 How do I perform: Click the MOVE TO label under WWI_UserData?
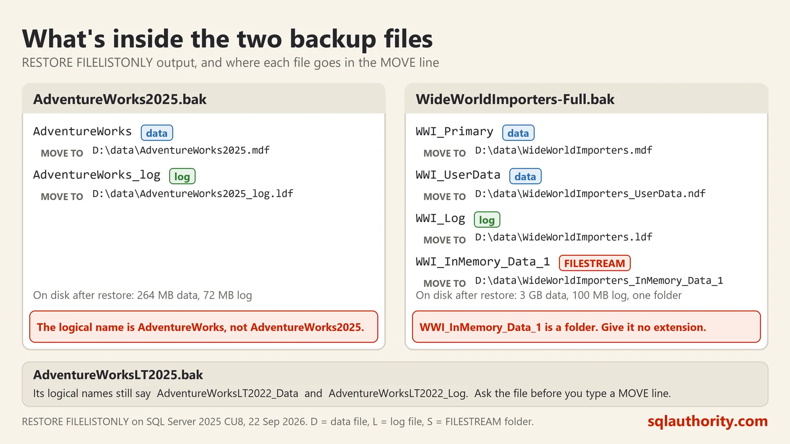pyautogui.click(x=445, y=197)
